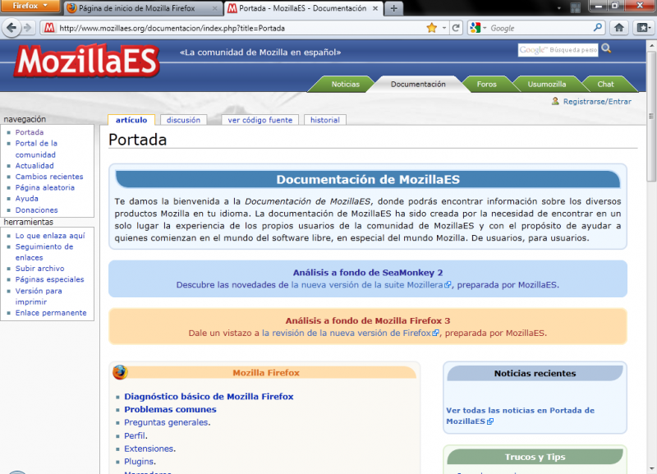Open the Extensiones link
This screenshot has width=657, height=474.
[x=149, y=449]
